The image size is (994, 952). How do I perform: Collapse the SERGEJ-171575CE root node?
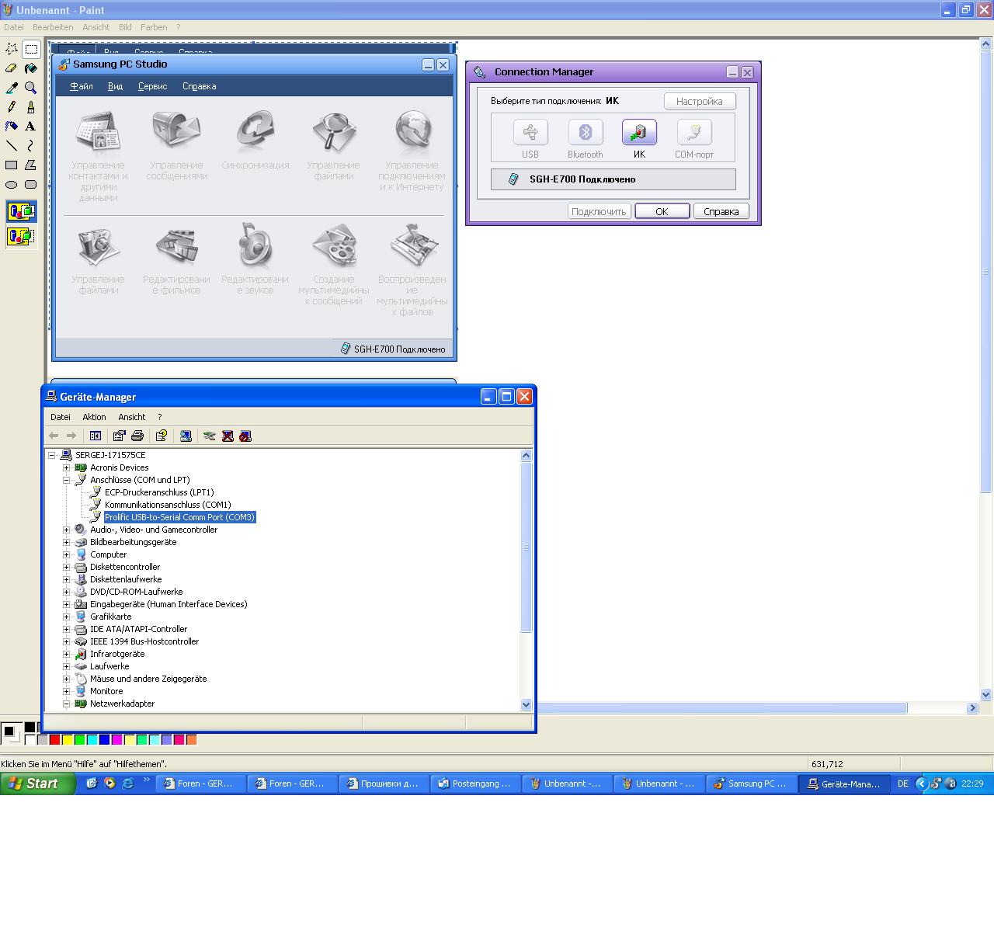[52, 455]
